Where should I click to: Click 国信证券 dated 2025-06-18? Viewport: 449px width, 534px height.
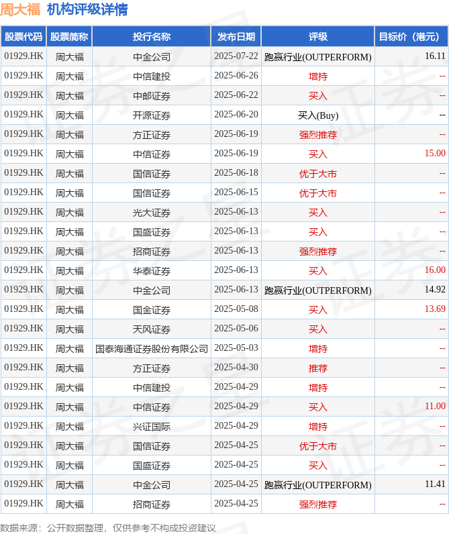[152, 174]
